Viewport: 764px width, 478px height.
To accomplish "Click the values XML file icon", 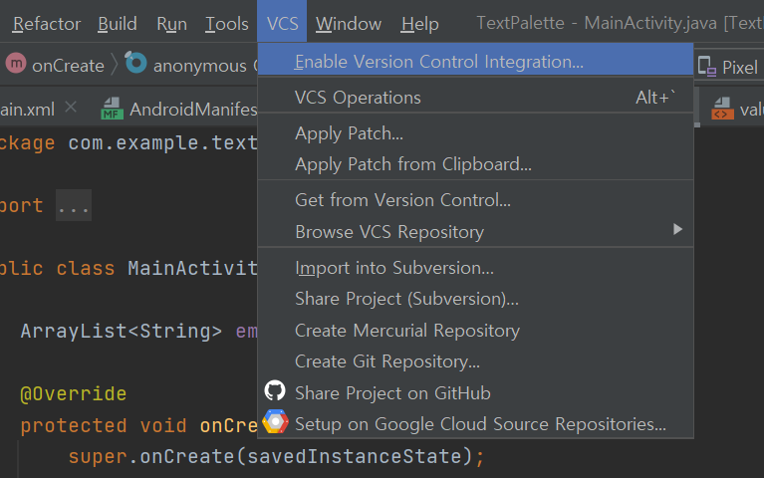I will click(x=722, y=109).
